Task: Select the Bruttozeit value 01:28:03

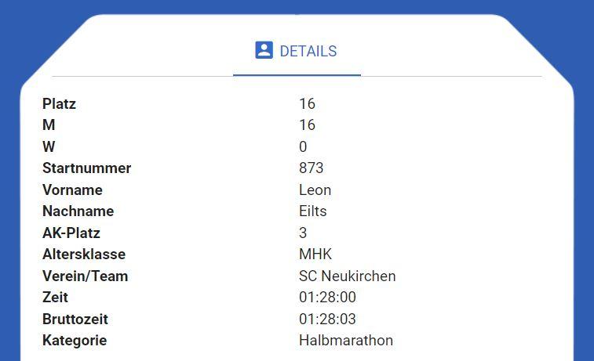Action: 327,319
